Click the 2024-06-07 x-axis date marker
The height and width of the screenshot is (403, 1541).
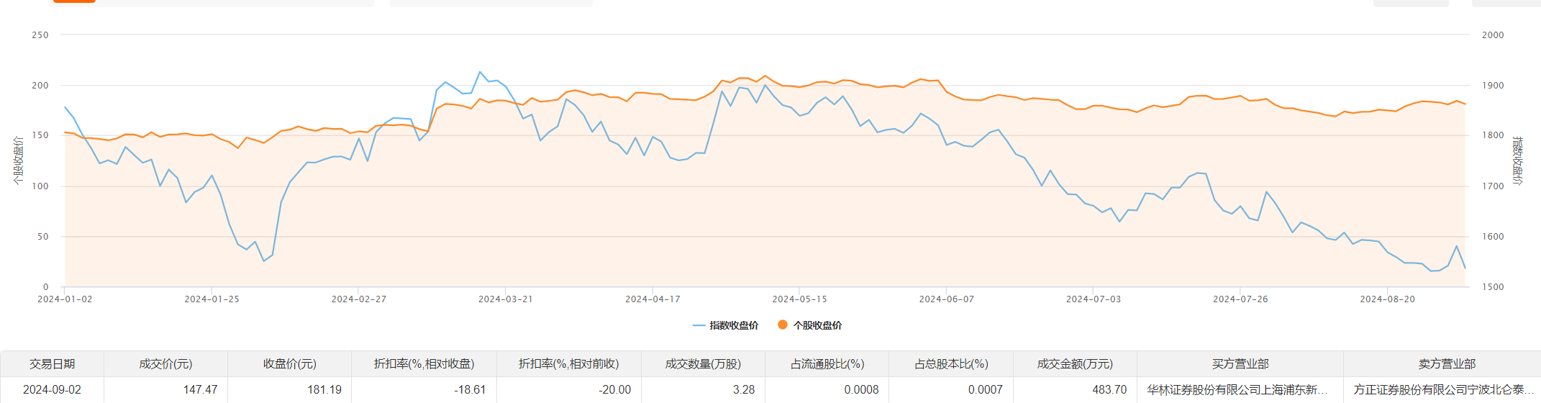pyautogui.click(x=946, y=299)
